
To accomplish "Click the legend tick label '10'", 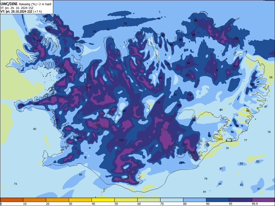I will point(25,204).
